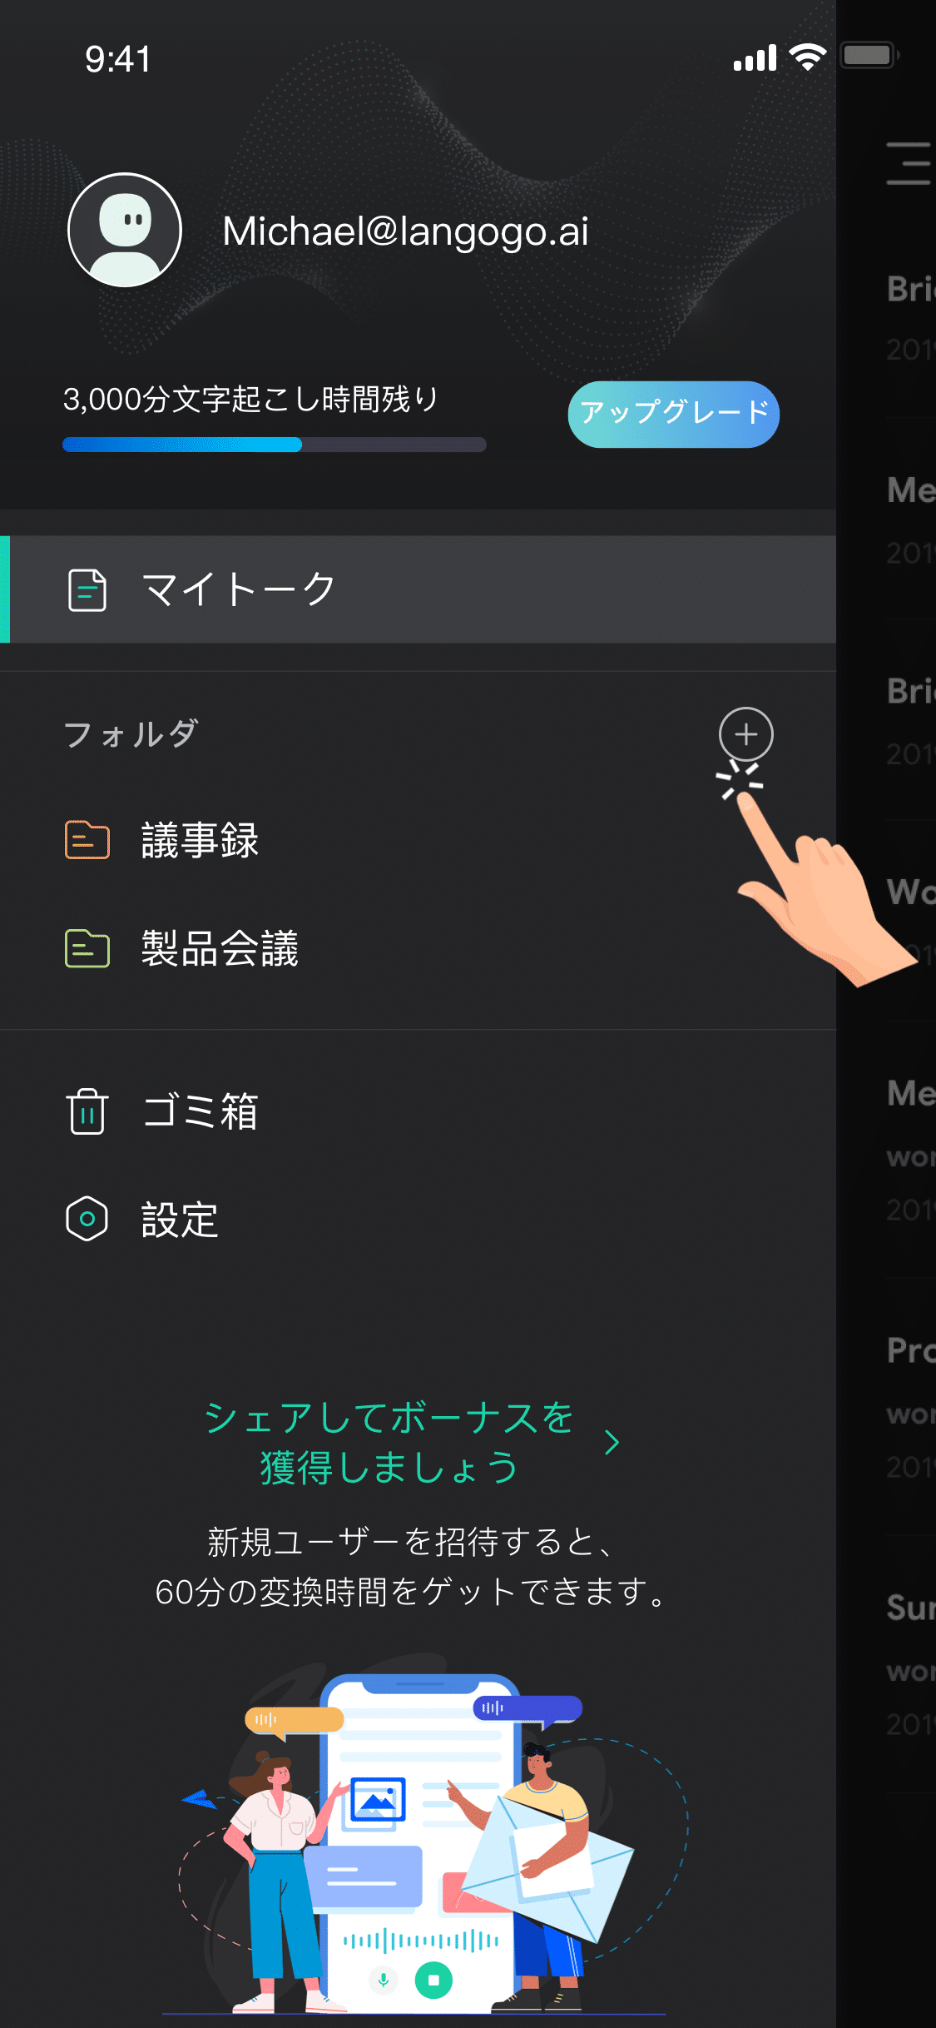Viewport: 936px width, 2028px height.
Task: Open the 議事録 folder label
Action: coord(200,840)
